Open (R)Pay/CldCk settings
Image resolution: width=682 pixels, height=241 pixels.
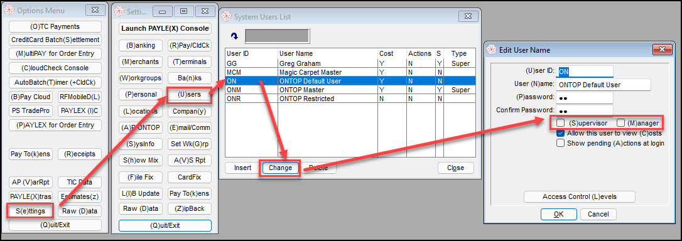[190, 45]
